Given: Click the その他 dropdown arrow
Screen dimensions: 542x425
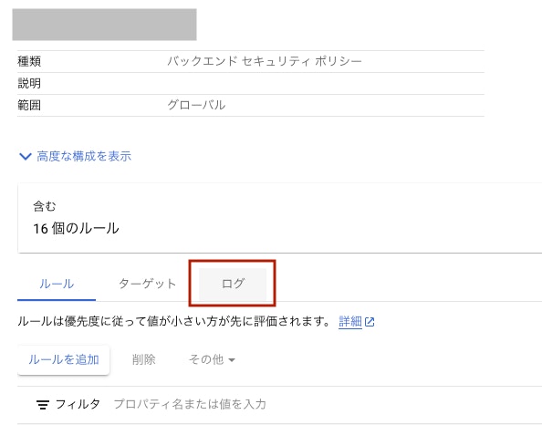Looking at the screenshot, I should click(232, 360).
